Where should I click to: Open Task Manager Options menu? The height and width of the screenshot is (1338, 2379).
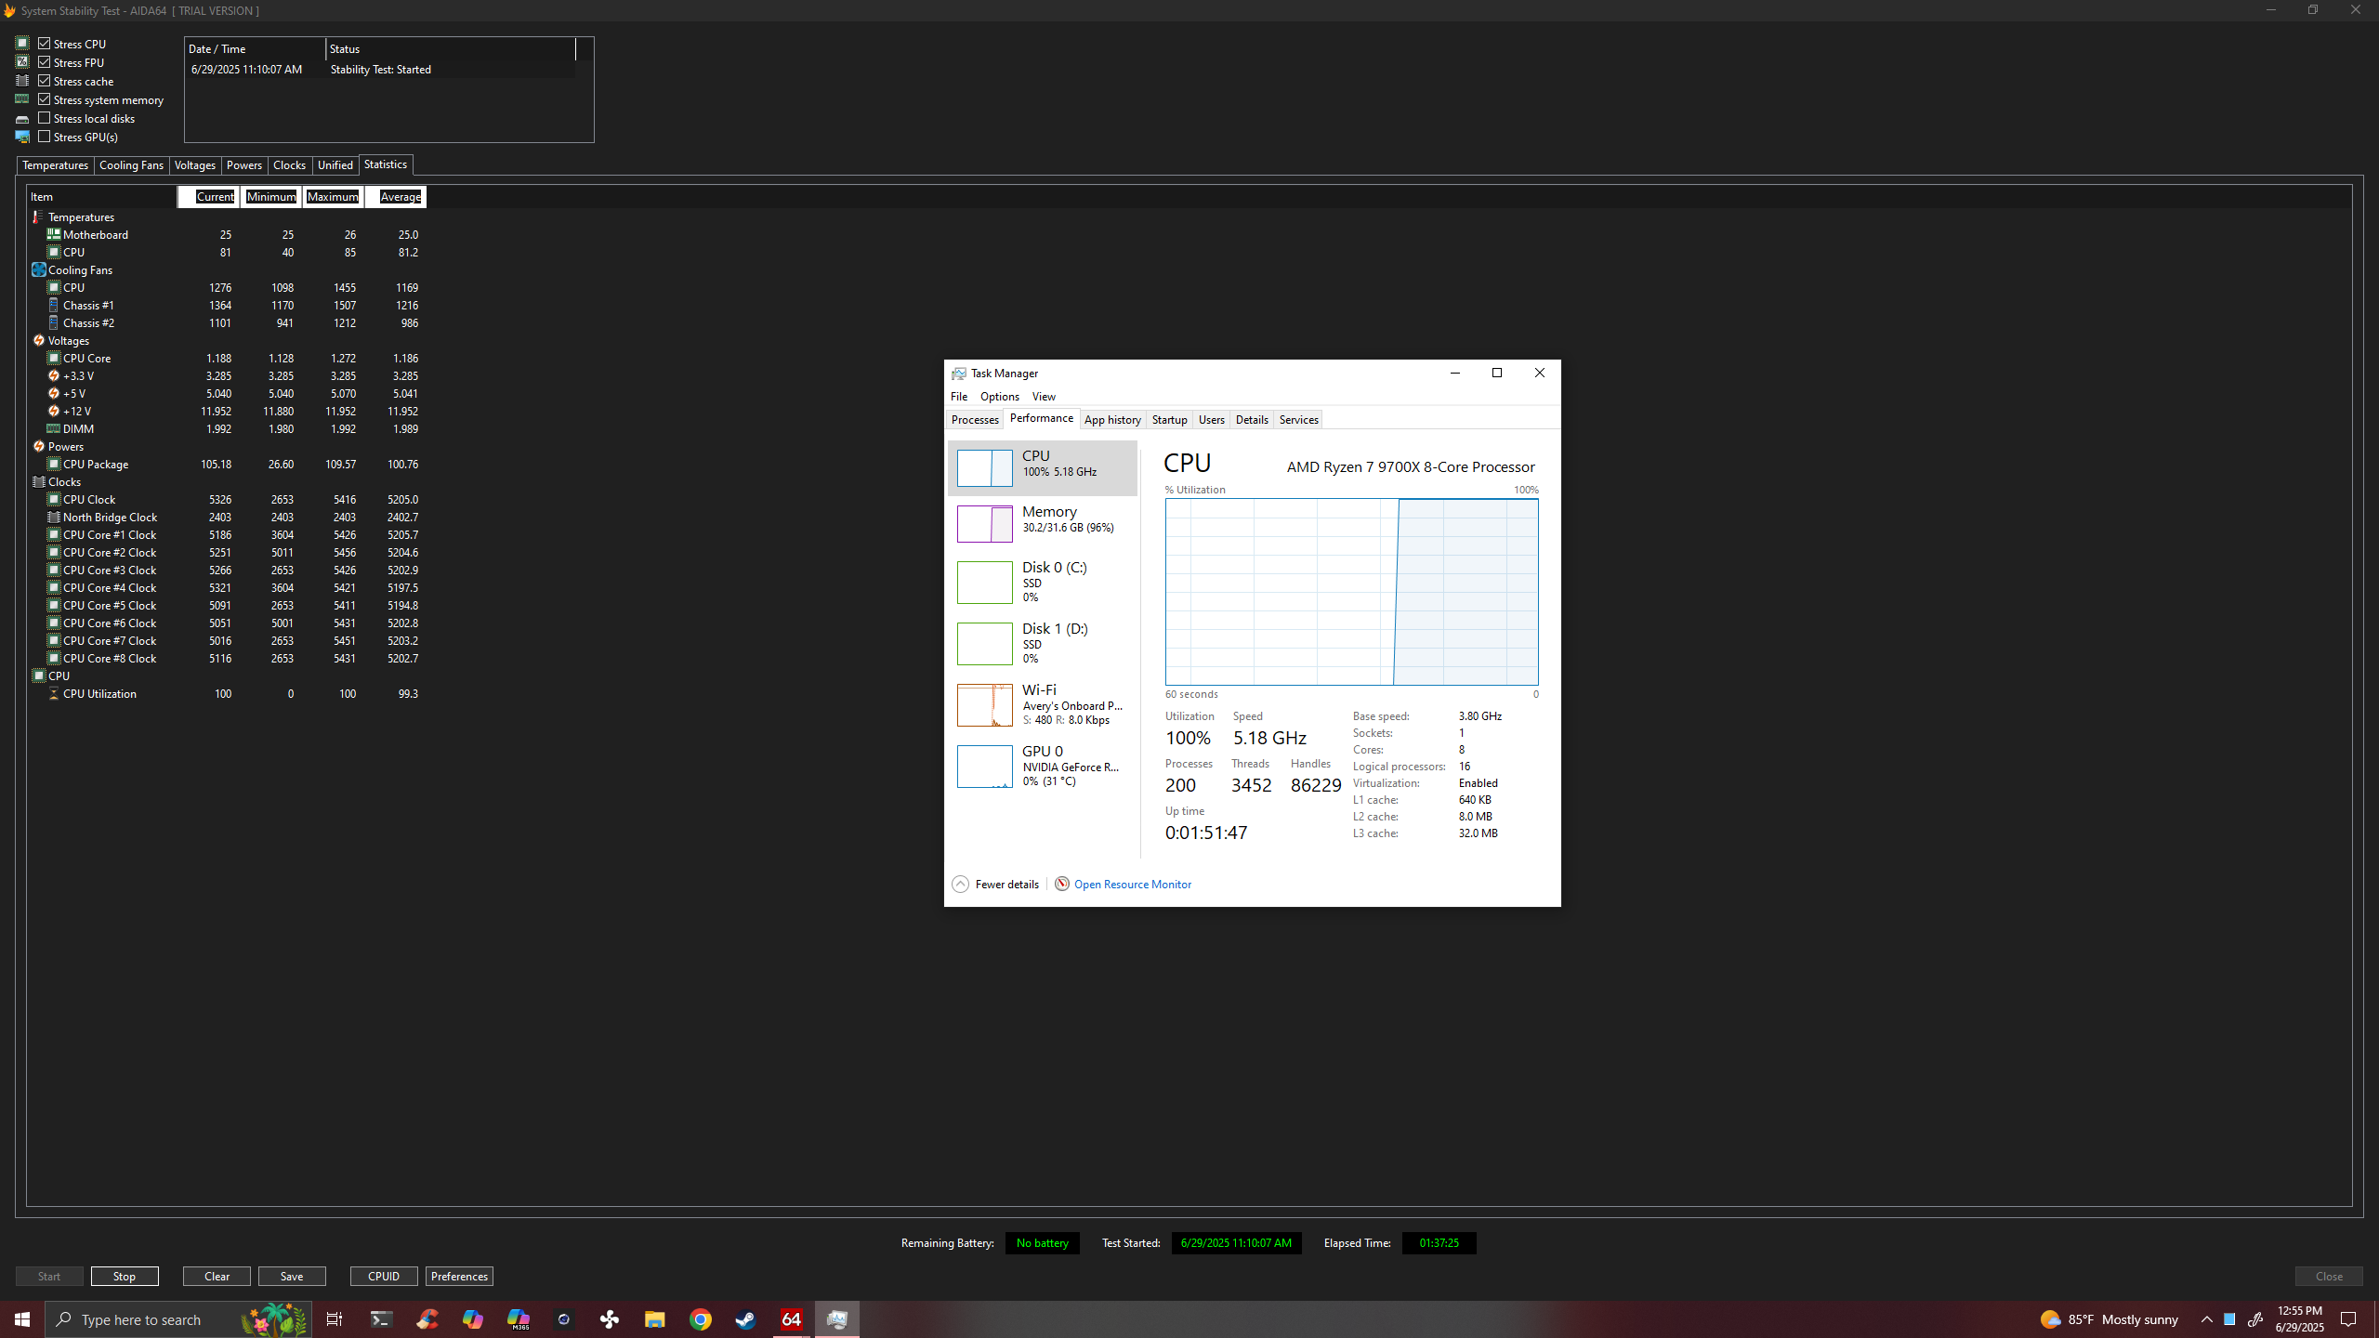pyautogui.click(x=1000, y=397)
